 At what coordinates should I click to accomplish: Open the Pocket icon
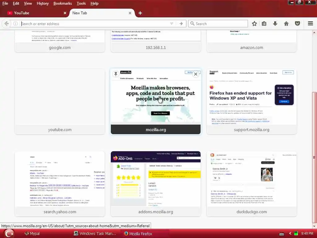(297, 24)
